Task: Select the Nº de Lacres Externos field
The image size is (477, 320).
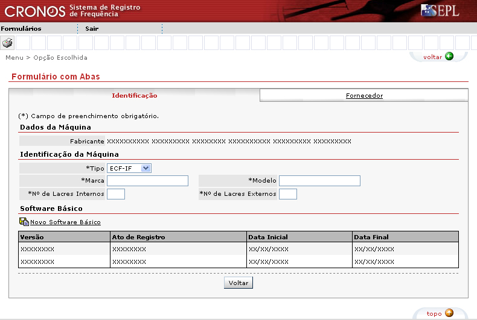Action: [288, 193]
